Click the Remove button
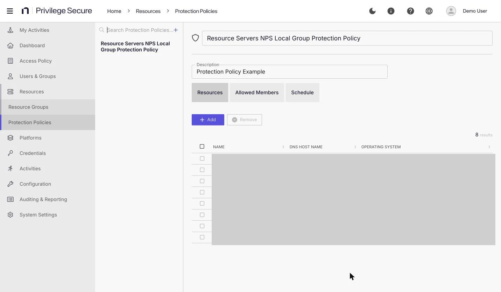 pyautogui.click(x=245, y=120)
